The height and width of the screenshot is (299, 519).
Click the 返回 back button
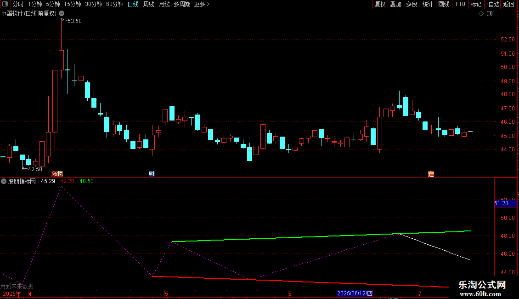509,4
